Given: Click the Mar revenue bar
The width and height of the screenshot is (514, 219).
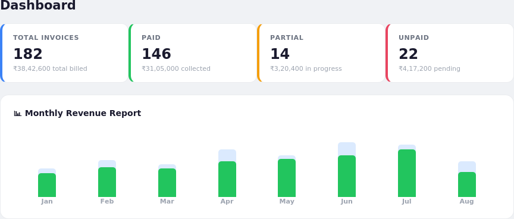Looking at the screenshot, I should [167, 181].
